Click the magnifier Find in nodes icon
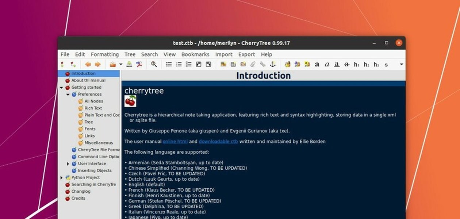Image resolution: width=460 pixels, height=219 pixels. tap(154, 64)
